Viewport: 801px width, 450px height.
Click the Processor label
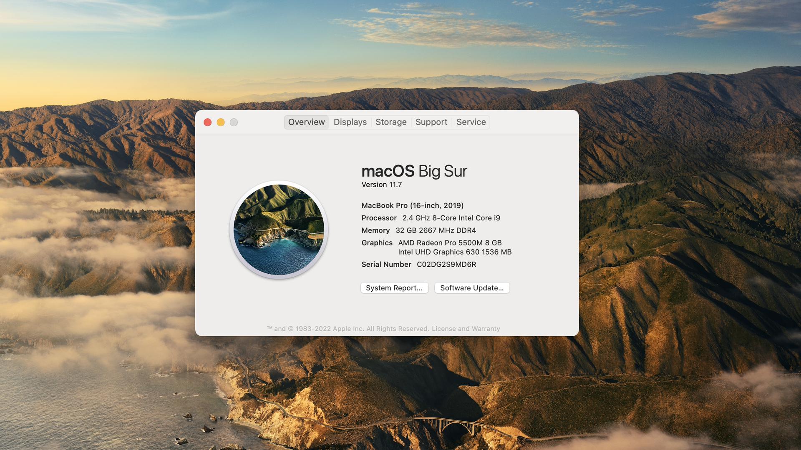click(x=379, y=218)
